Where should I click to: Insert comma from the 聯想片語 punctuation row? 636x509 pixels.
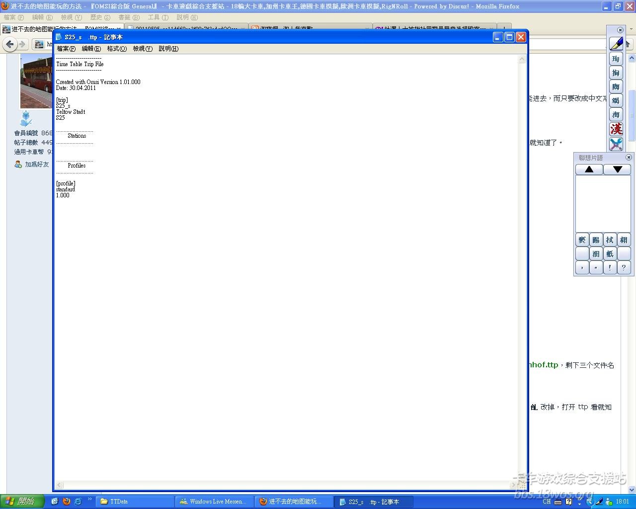582,268
